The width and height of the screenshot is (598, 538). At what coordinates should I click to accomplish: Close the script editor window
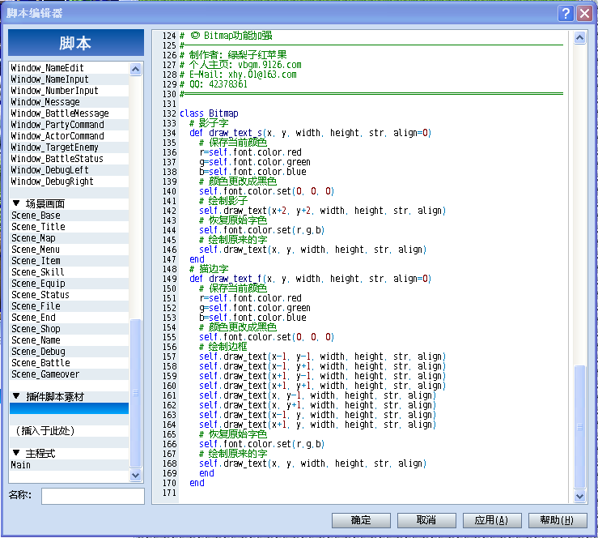(x=585, y=13)
